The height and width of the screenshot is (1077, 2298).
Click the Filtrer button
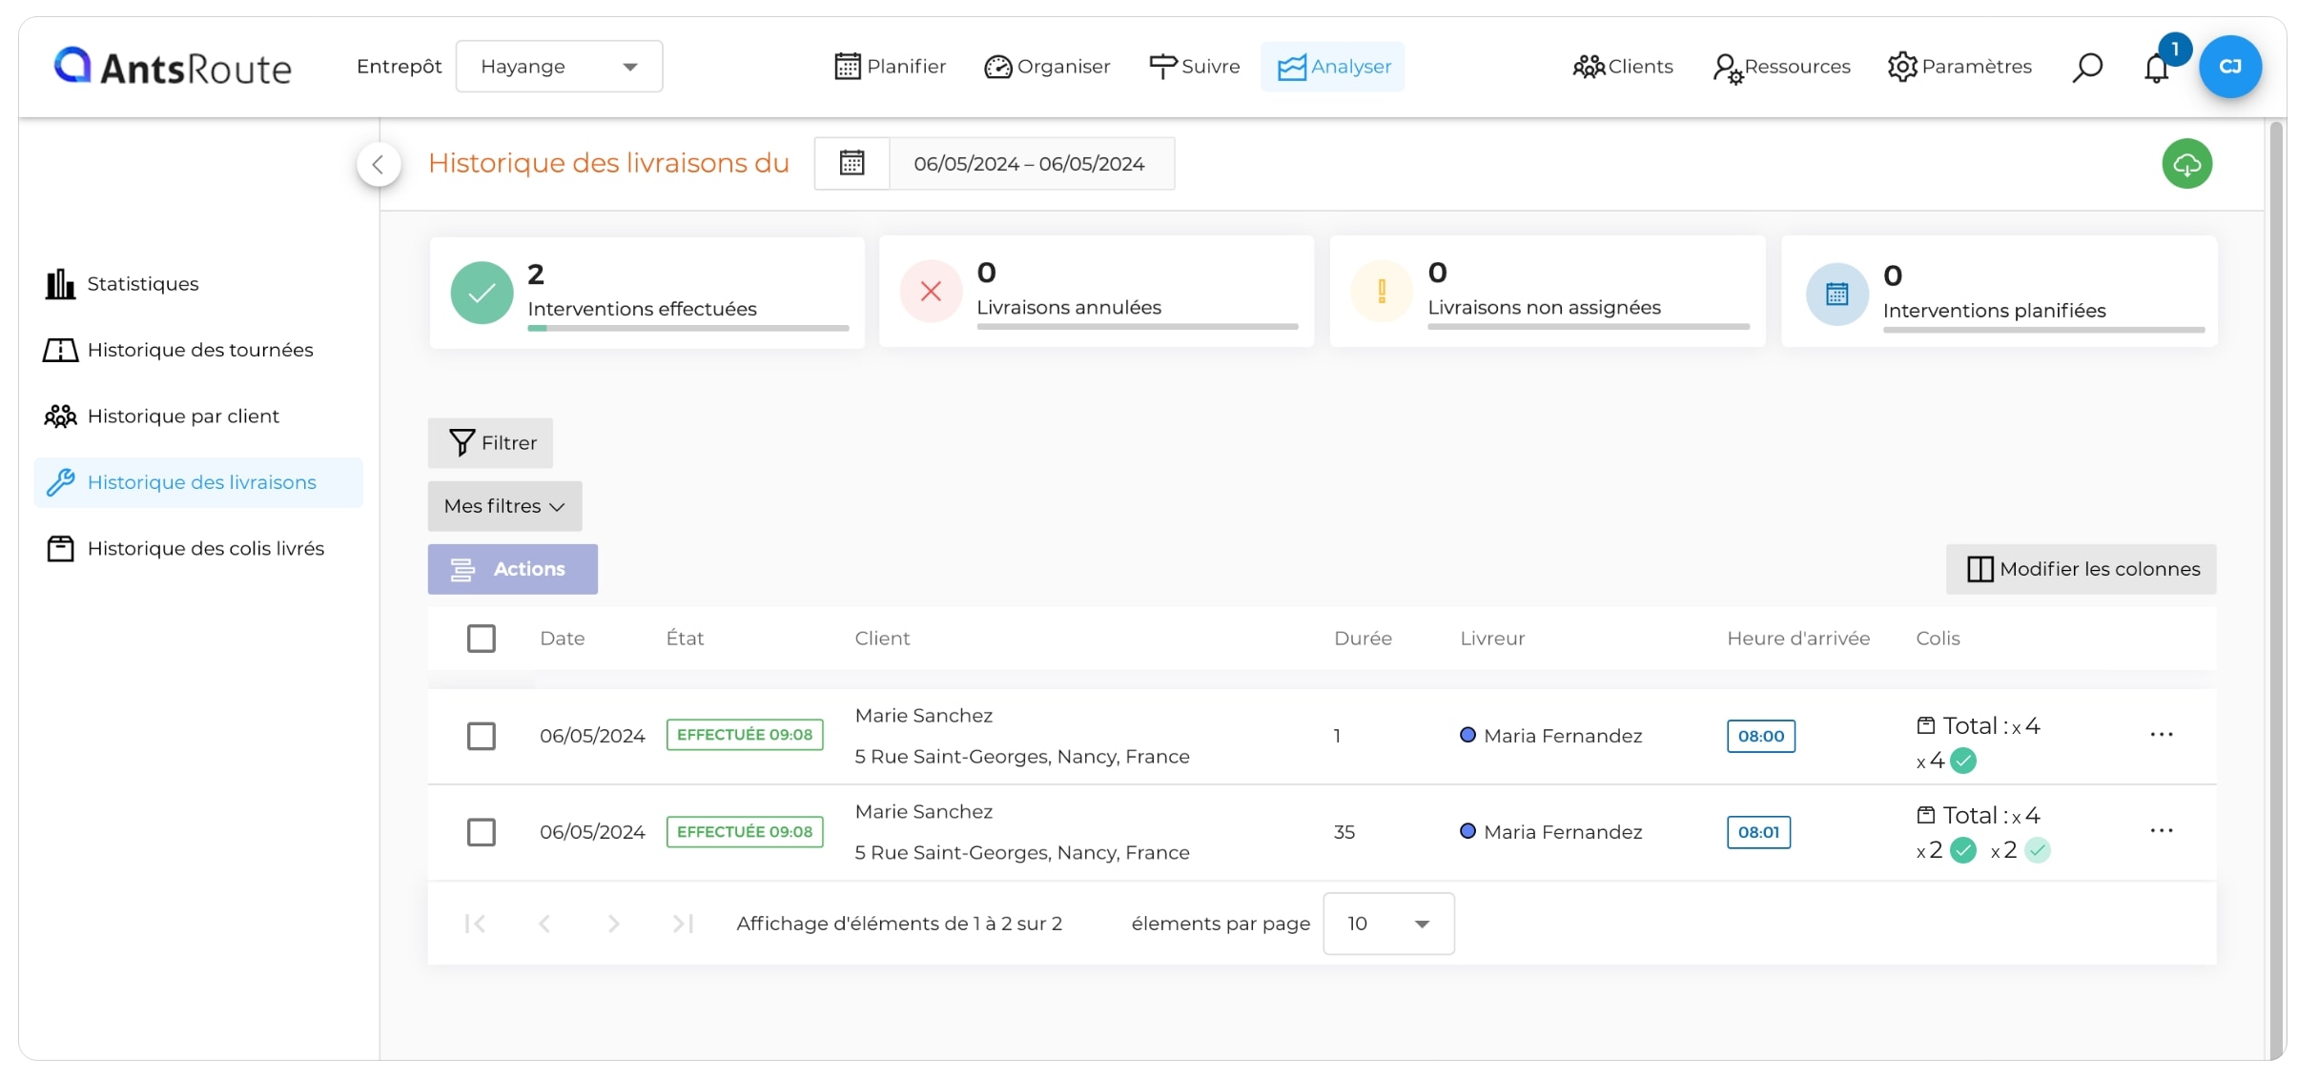coord(490,443)
